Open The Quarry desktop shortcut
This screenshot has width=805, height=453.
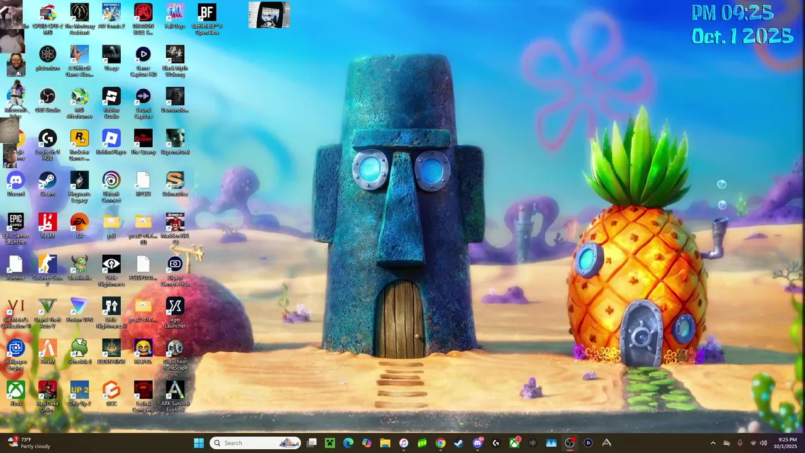[143, 142]
